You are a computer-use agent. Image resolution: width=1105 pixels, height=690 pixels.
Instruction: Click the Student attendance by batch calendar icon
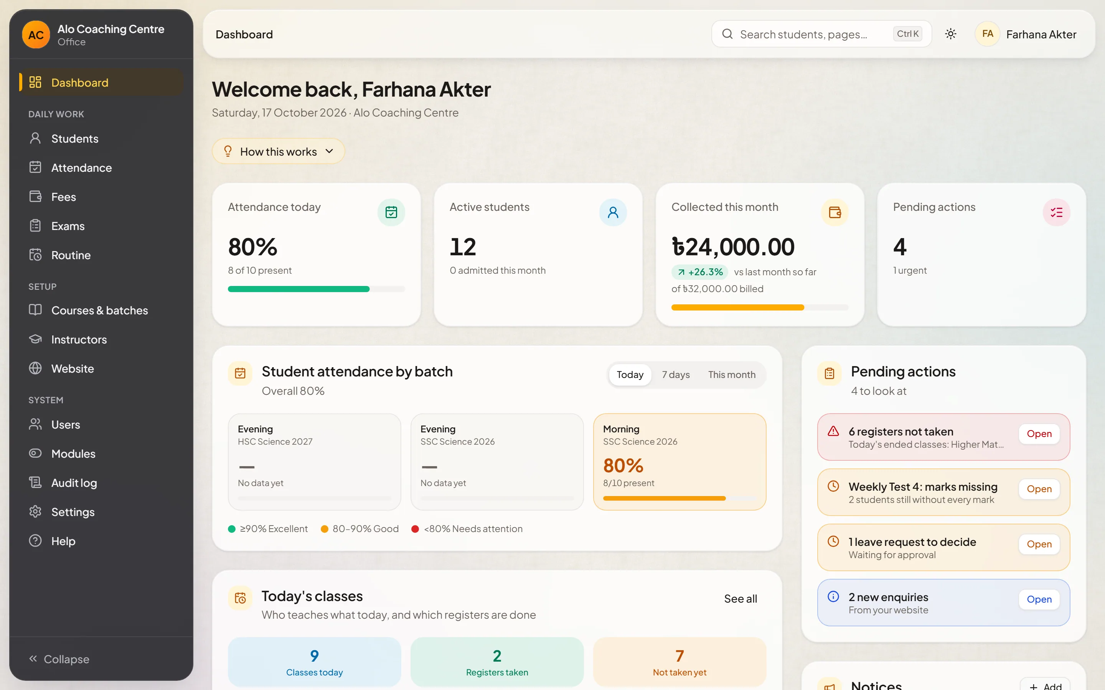click(240, 373)
